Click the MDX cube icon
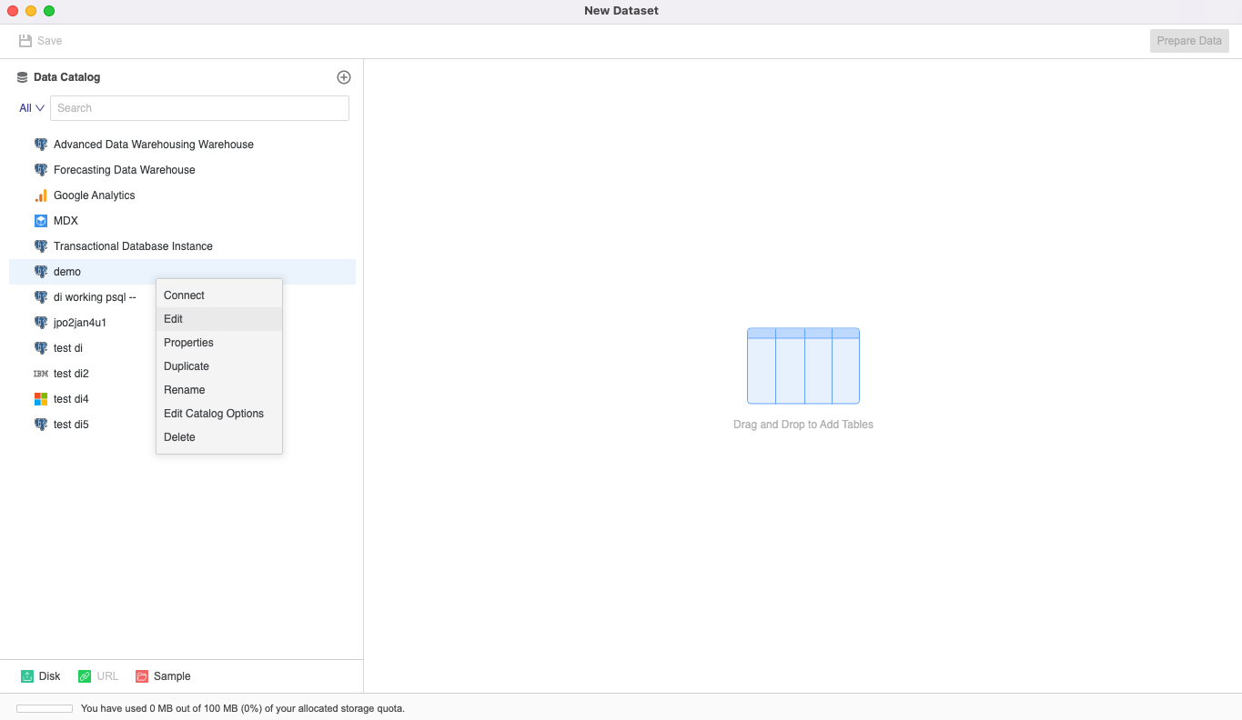The width and height of the screenshot is (1242, 720). coord(41,220)
